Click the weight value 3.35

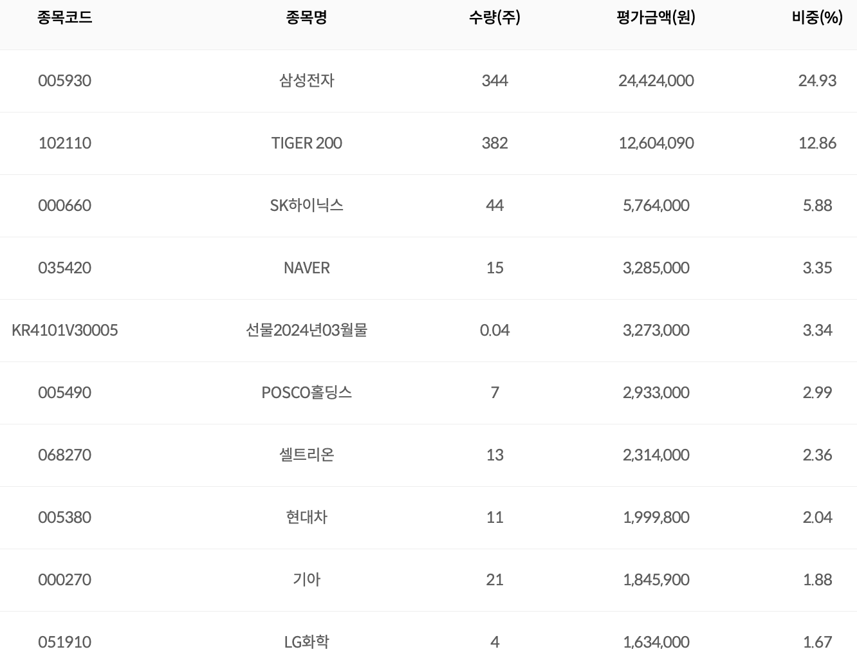coord(817,268)
